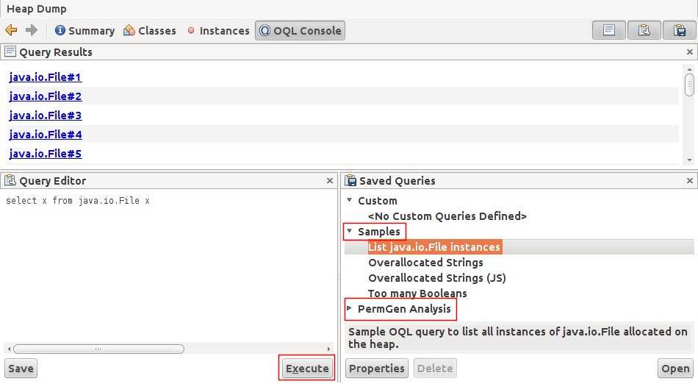Click the Query Editor horizontal scrollbar
This screenshot has width=698, height=384.
pos(98,349)
